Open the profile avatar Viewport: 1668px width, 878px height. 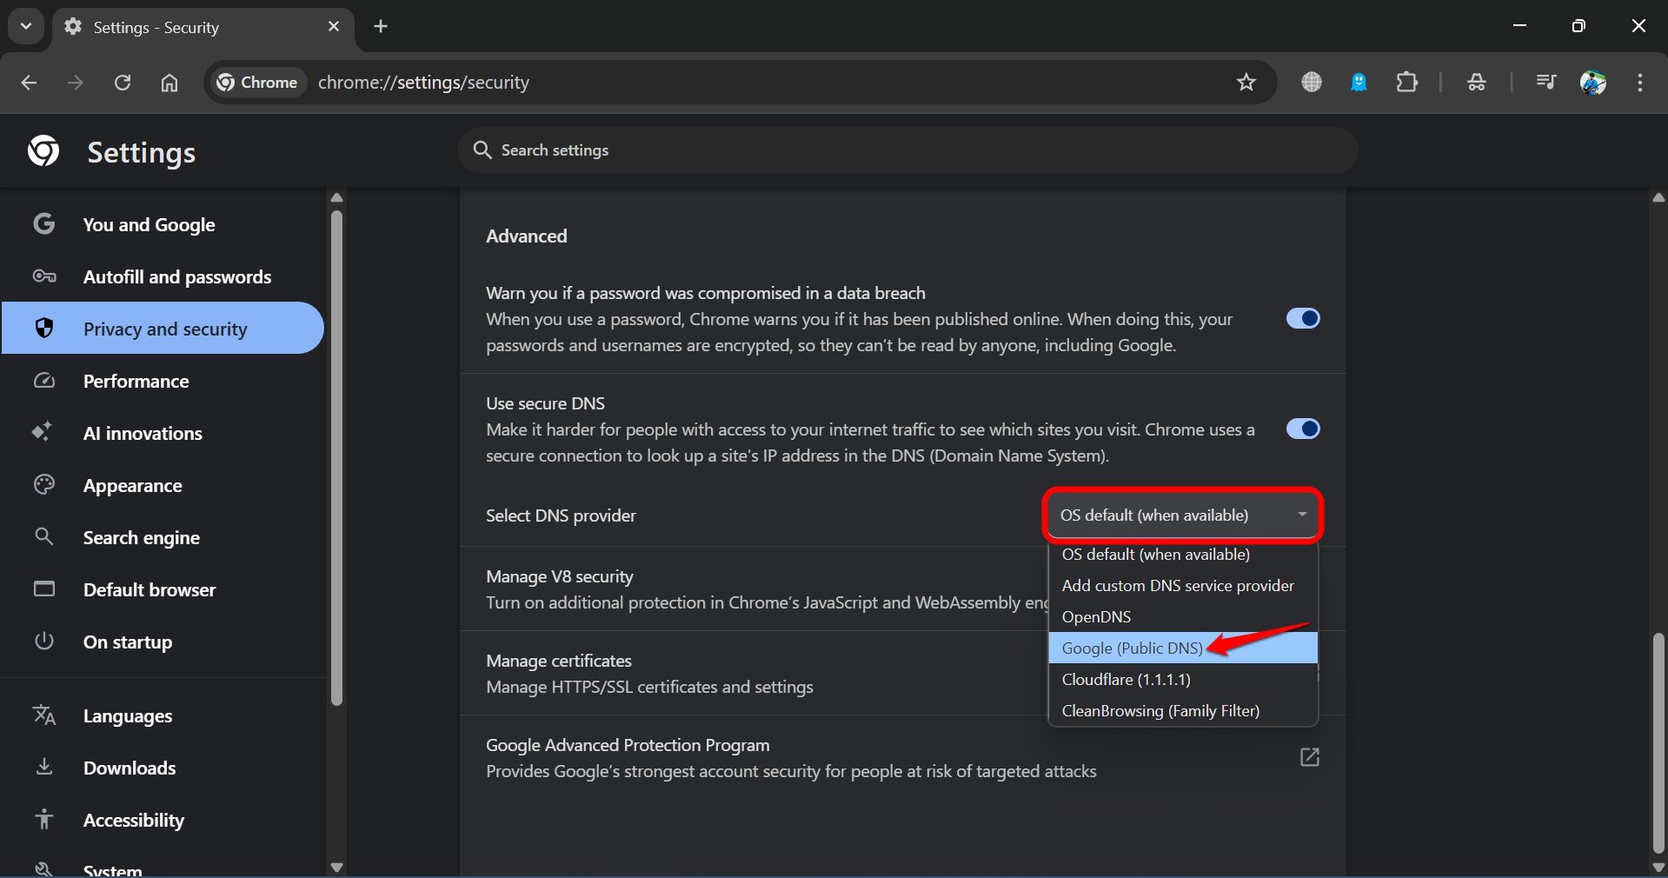click(1592, 83)
